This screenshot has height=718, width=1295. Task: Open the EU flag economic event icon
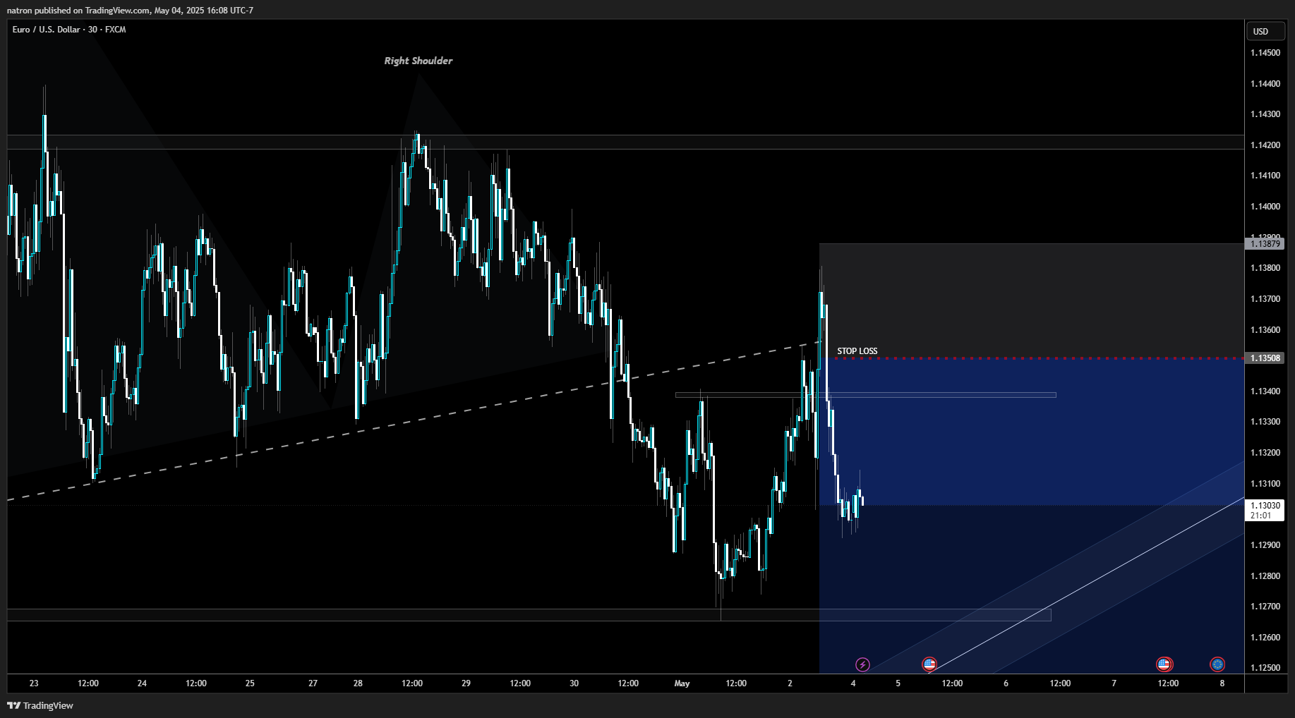pyautogui.click(x=1217, y=664)
